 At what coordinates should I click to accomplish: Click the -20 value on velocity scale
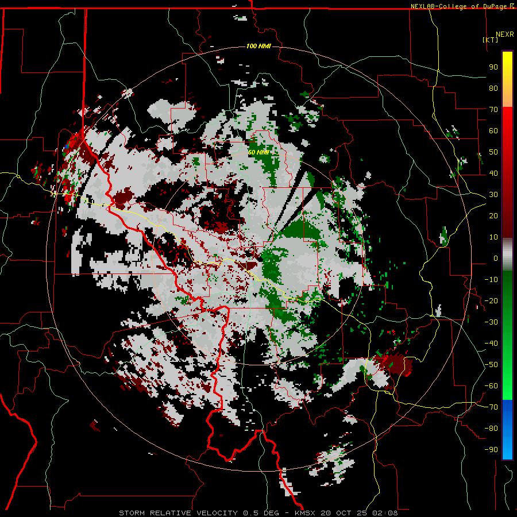coord(491,301)
